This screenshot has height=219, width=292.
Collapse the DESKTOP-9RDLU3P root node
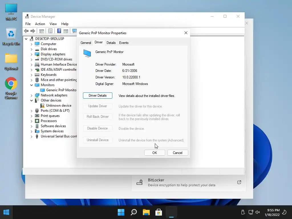[x=26, y=39]
